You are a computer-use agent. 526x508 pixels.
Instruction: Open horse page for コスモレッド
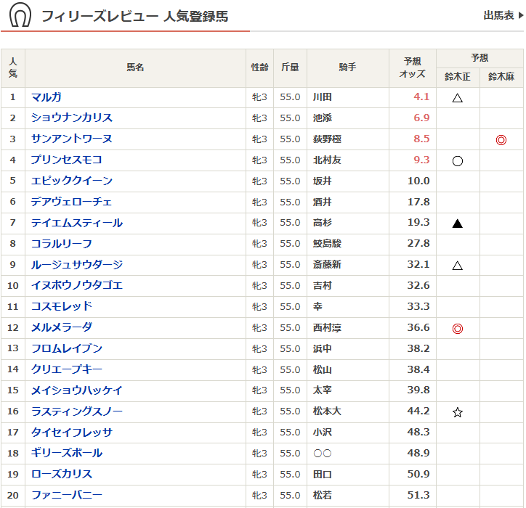[62, 306]
